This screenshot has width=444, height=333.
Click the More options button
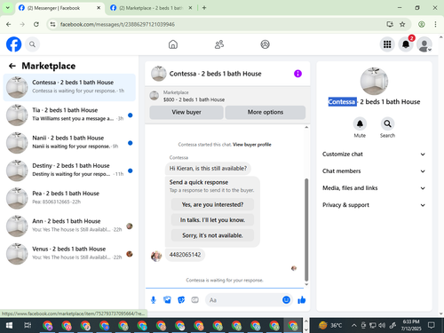pos(266,112)
